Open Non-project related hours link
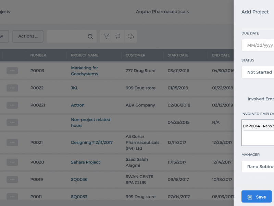This screenshot has width=274, height=206. [90, 123]
